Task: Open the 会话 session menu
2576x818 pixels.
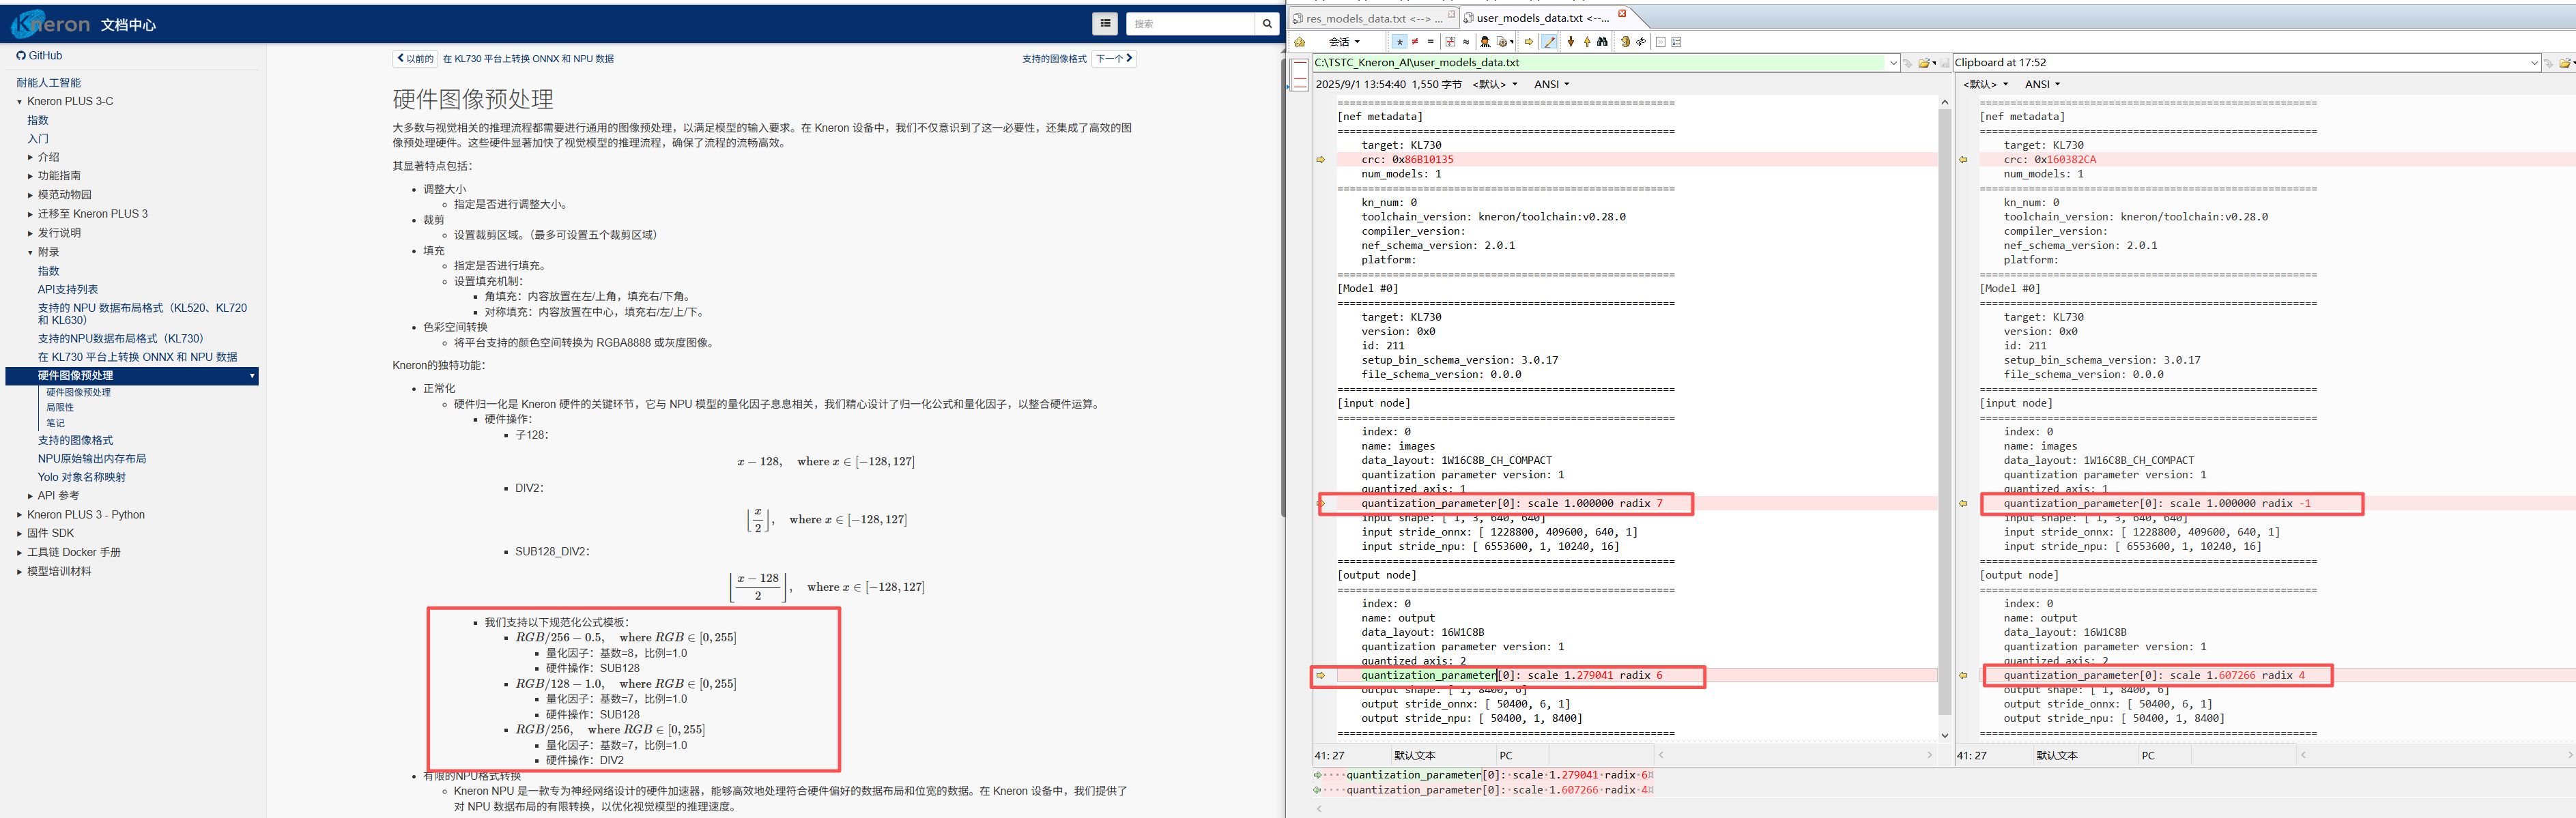Action: pyautogui.click(x=1344, y=42)
